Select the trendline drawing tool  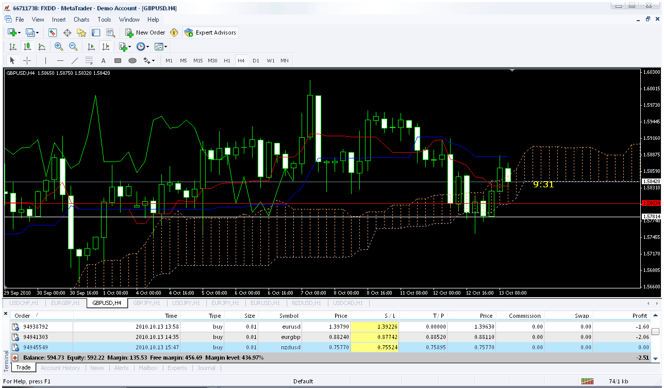pos(74,60)
